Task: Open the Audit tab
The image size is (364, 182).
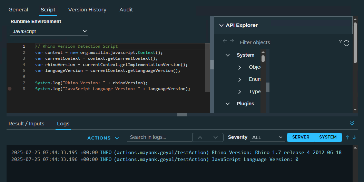Action: pyautogui.click(x=126, y=10)
